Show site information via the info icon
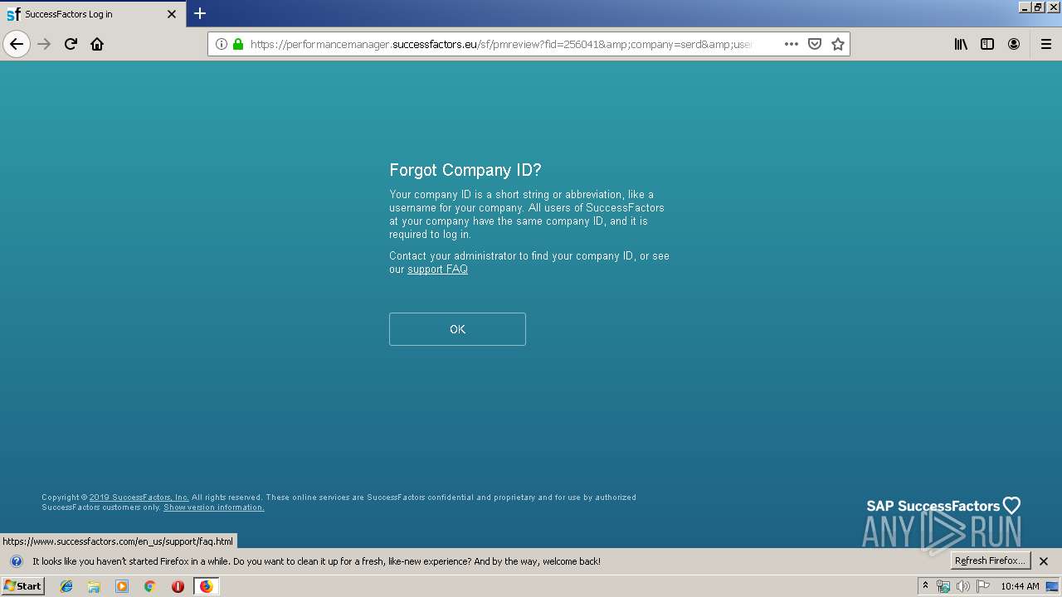Viewport: 1062px width, 597px height. 222,44
